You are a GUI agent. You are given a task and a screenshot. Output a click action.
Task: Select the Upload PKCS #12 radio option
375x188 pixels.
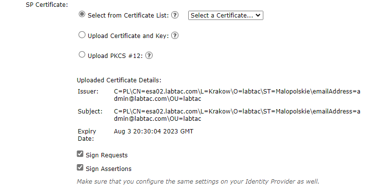click(x=82, y=55)
